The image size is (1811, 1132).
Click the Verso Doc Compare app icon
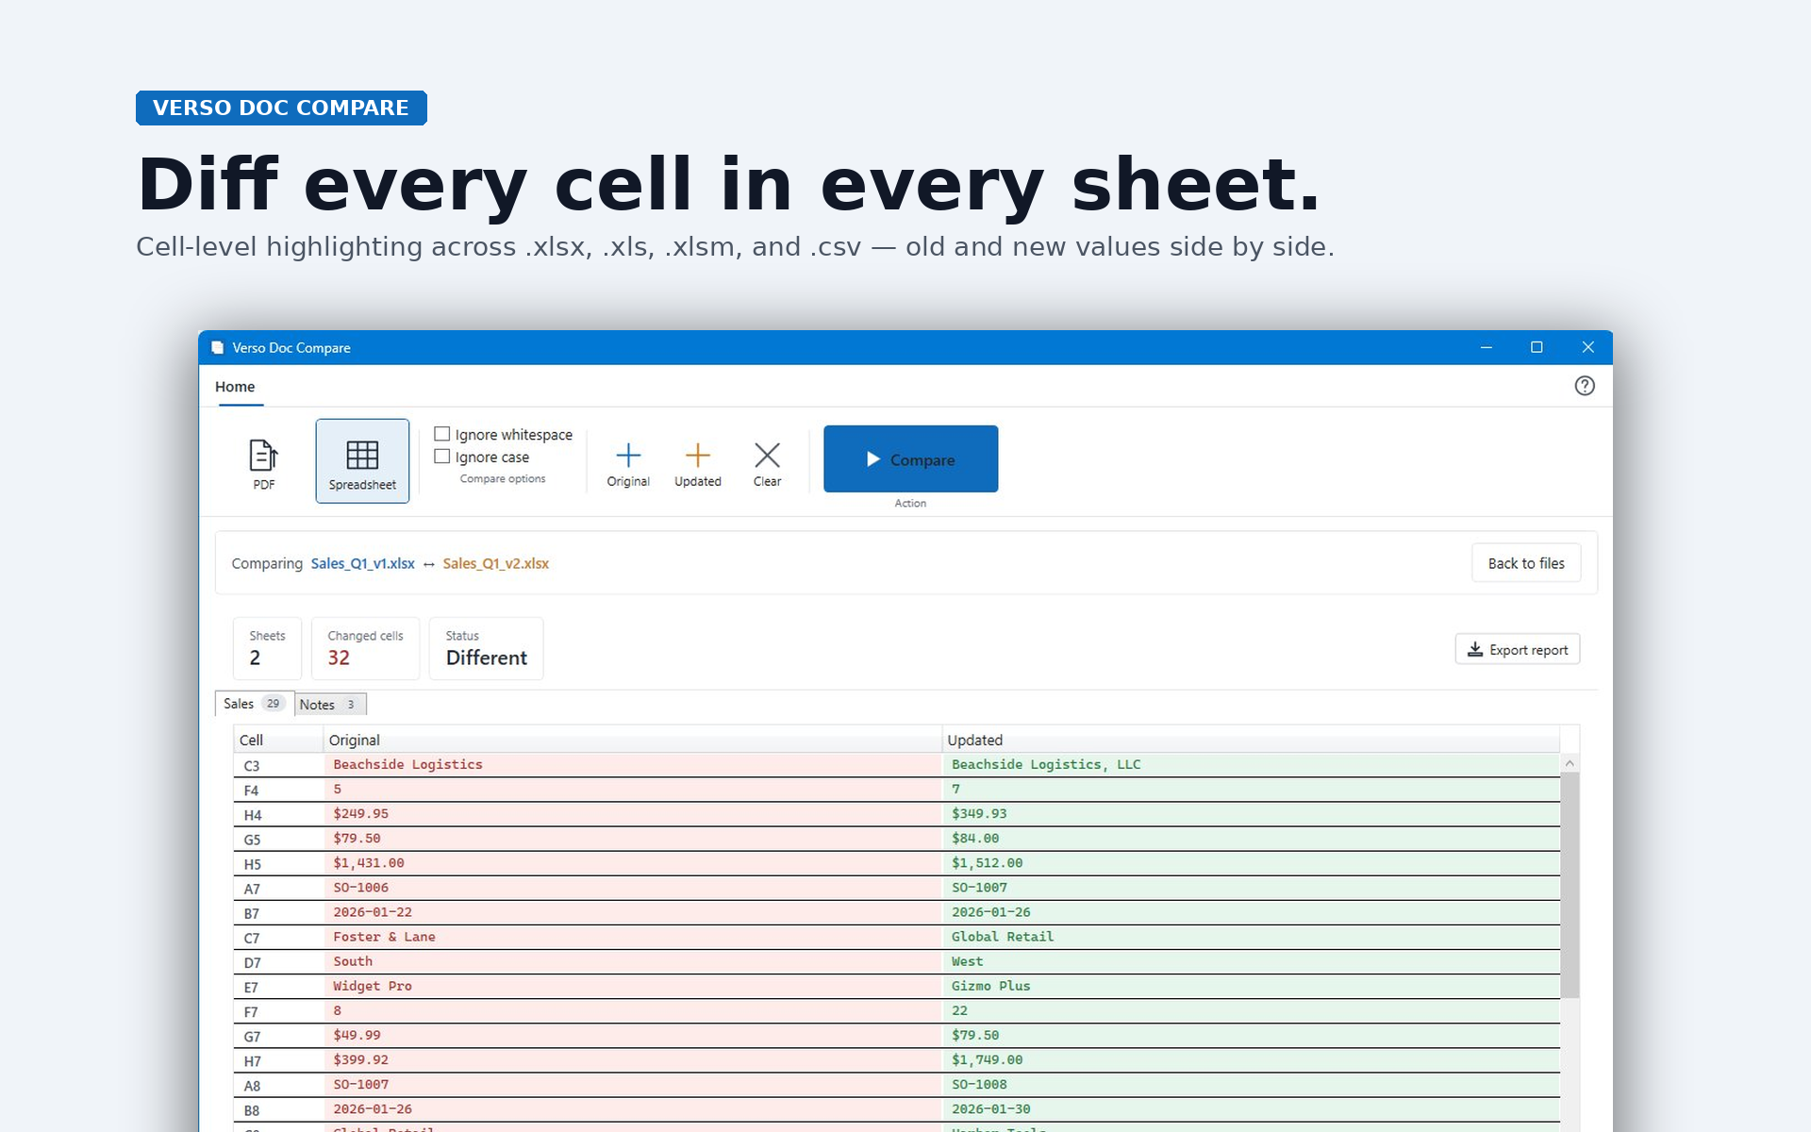pyautogui.click(x=218, y=347)
